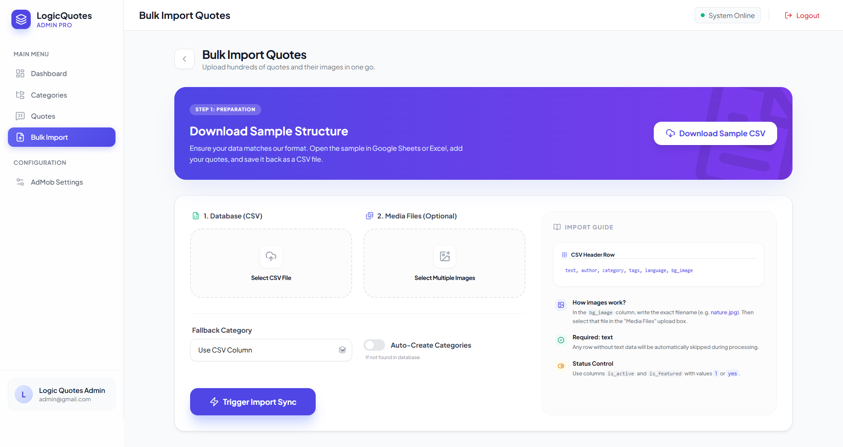
Task: Go to AdMob Settings page
Action: coord(57,182)
